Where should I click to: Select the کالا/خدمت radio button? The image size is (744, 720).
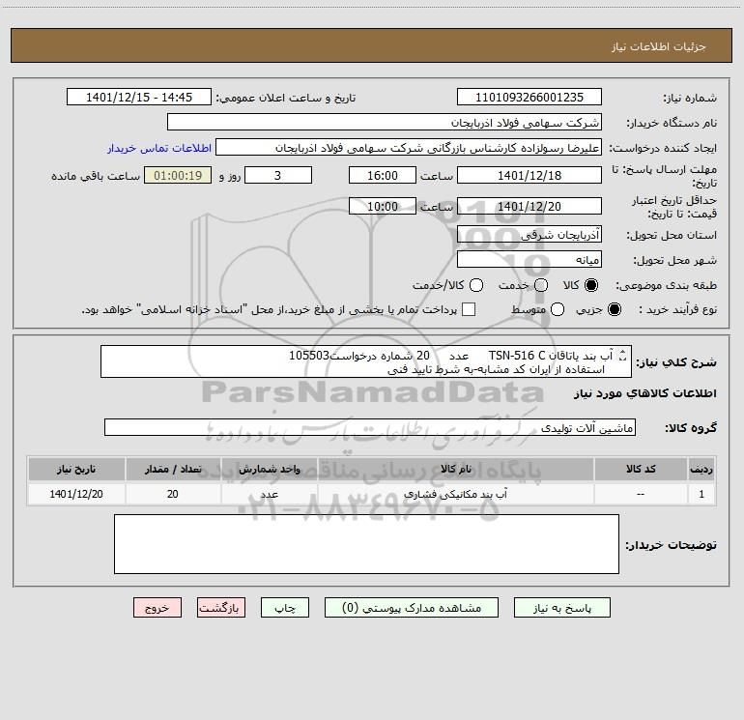point(476,285)
